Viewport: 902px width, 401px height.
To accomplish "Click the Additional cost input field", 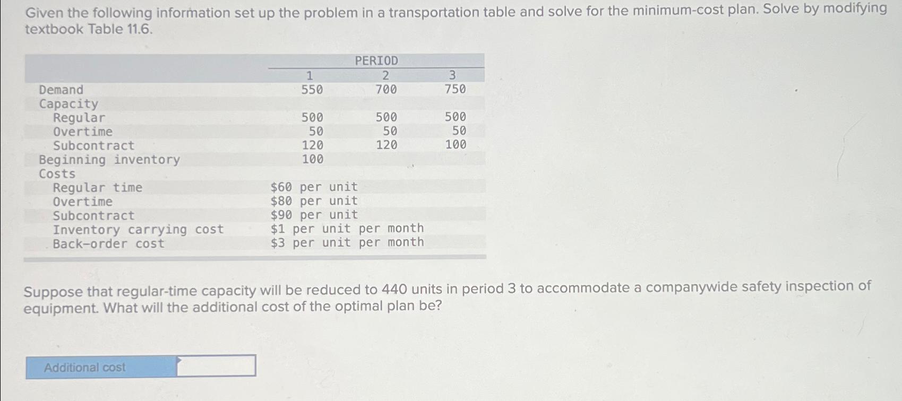I will tap(218, 367).
